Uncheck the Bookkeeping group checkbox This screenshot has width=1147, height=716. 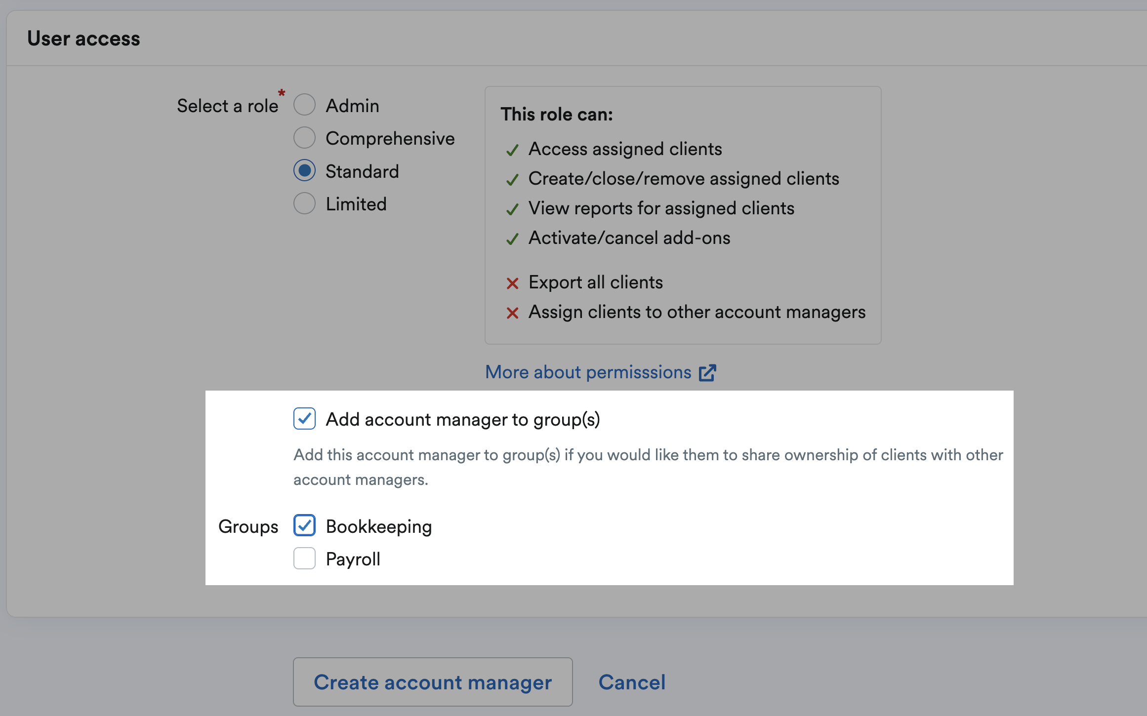(x=304, y=525)
